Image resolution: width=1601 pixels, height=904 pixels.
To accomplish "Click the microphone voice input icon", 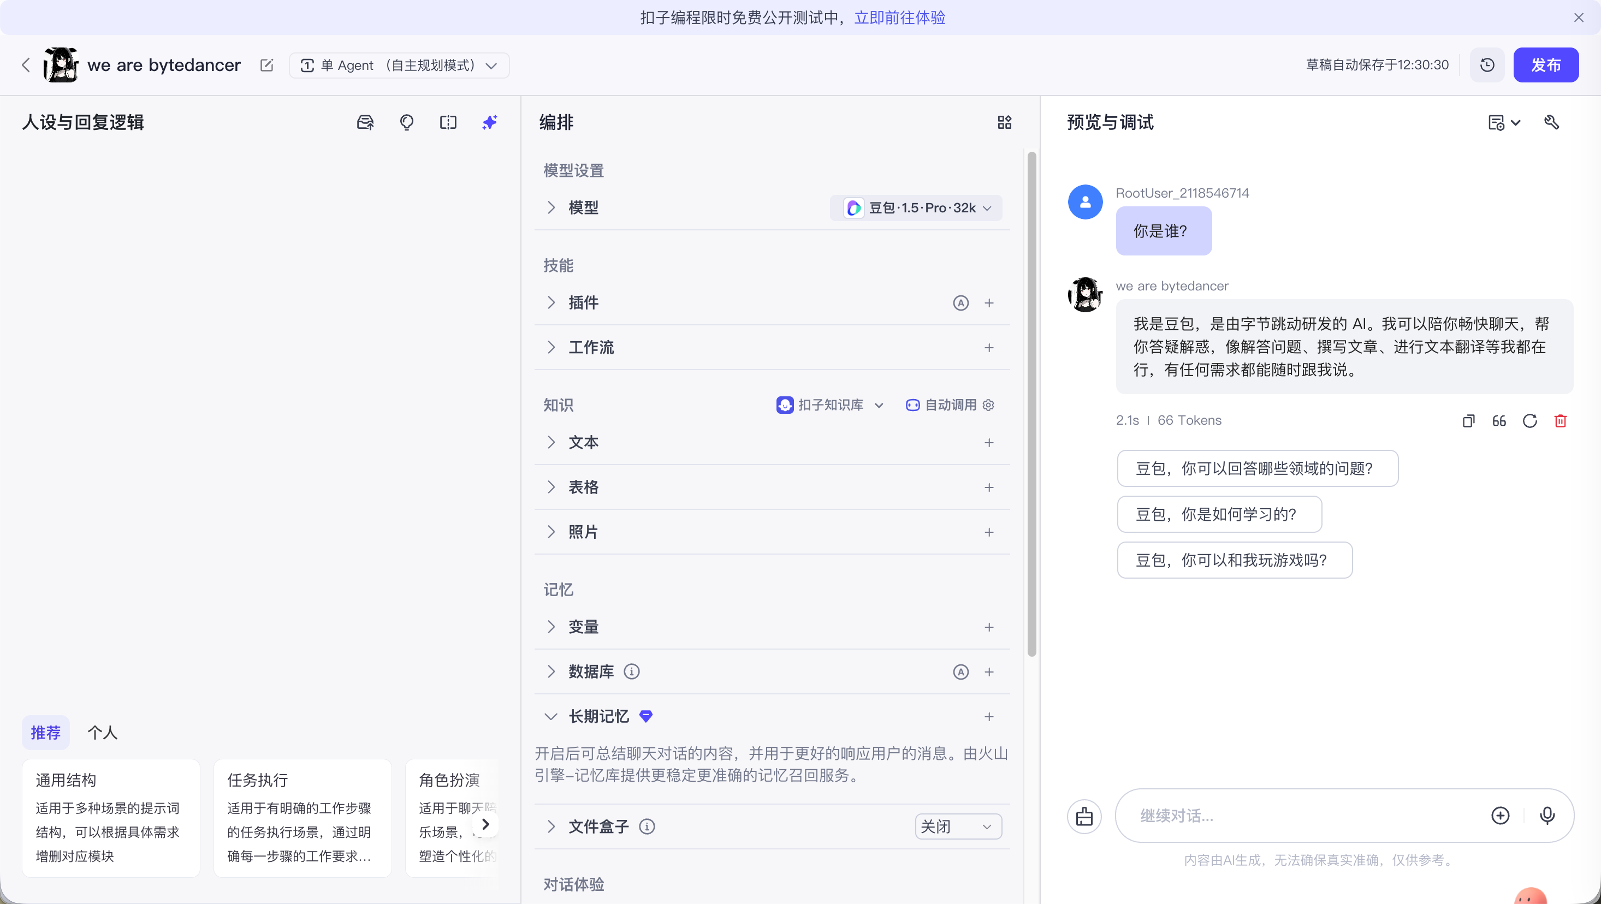I will [1547, 815].
